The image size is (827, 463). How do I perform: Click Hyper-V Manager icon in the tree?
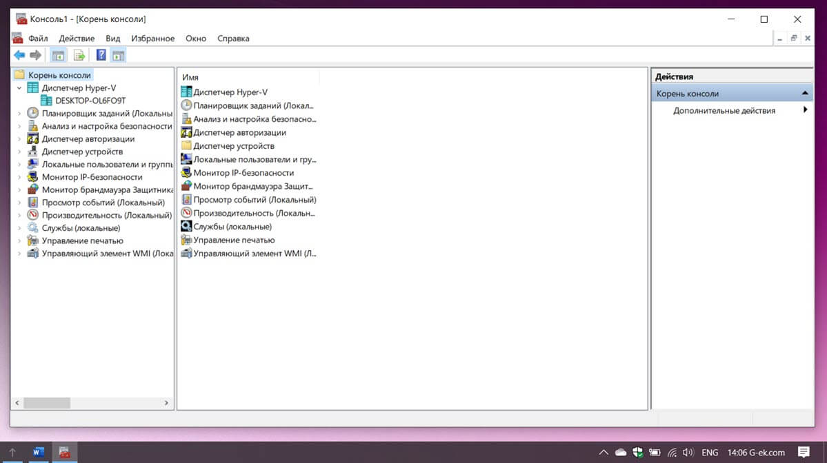coord(32,88)
